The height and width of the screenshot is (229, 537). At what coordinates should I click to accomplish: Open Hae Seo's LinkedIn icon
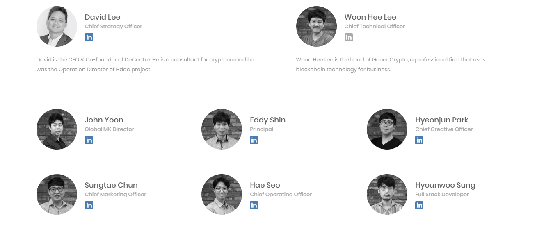coord(254,205)
